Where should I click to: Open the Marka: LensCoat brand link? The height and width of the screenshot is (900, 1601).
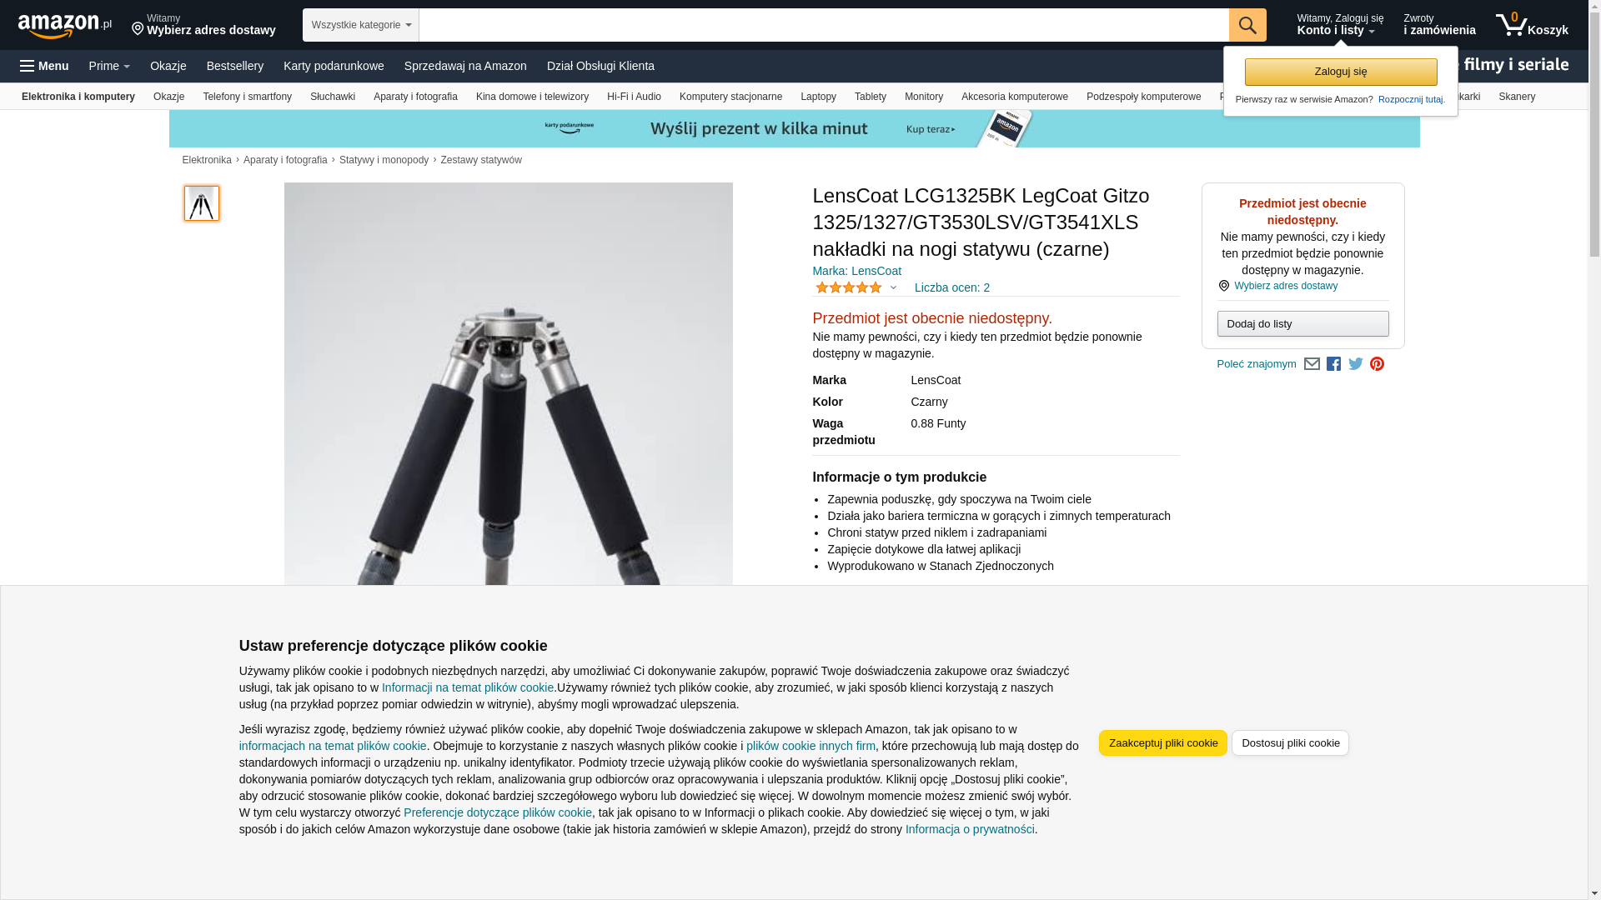coord(856,271)
